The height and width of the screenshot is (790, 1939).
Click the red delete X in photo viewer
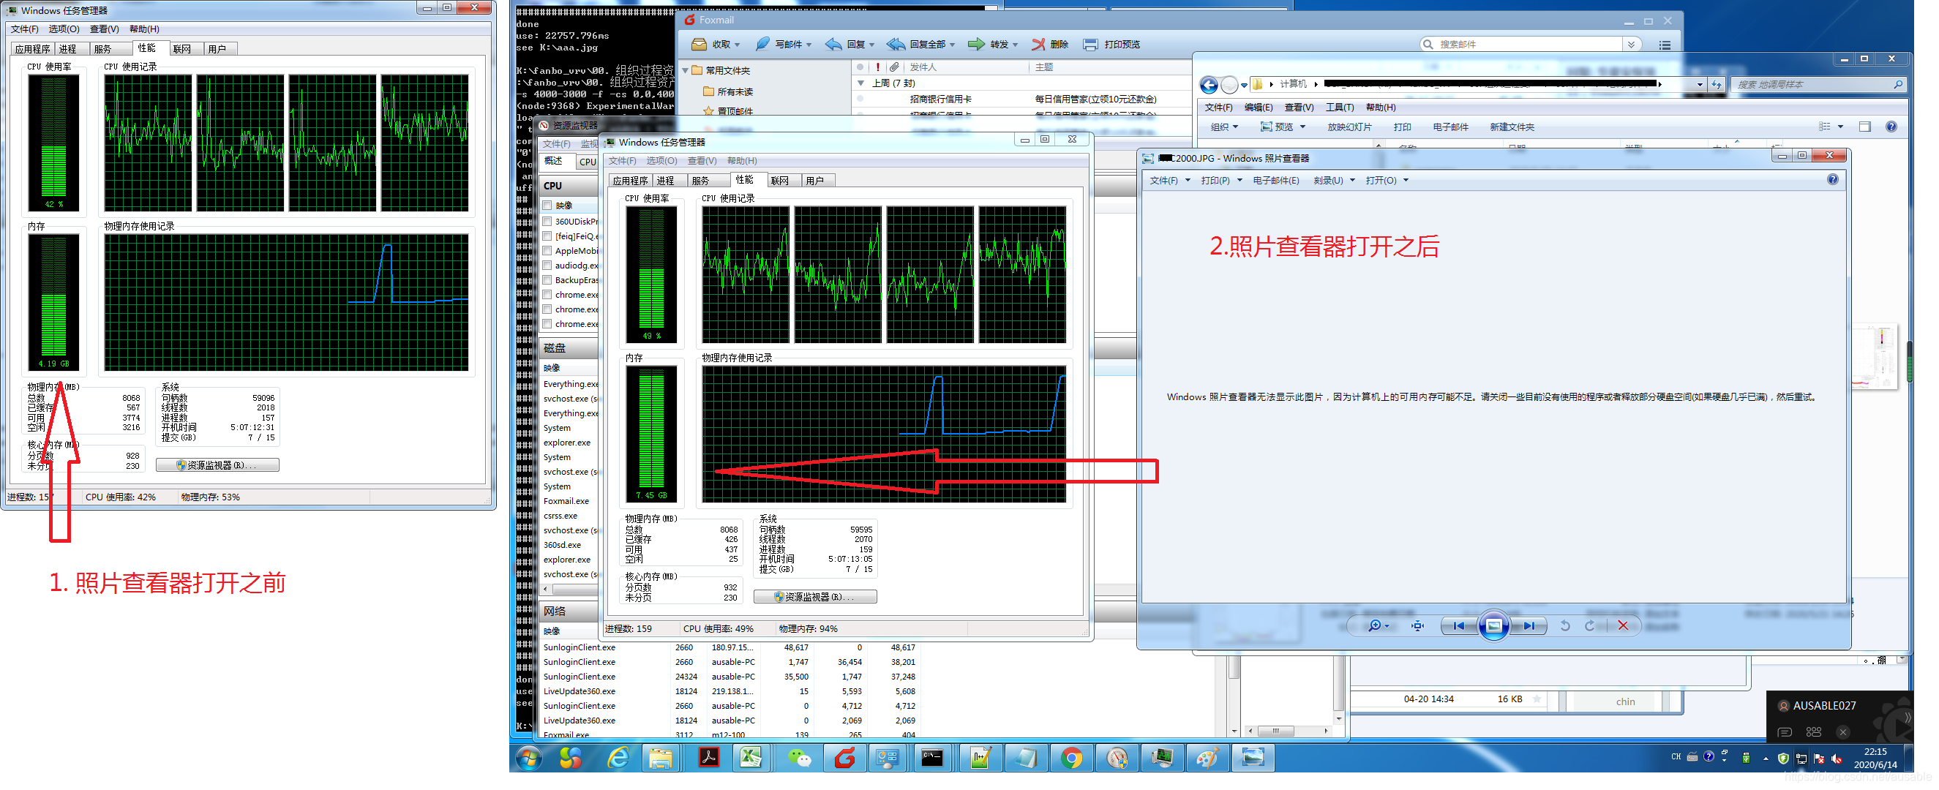click(x=1623, y=626)
